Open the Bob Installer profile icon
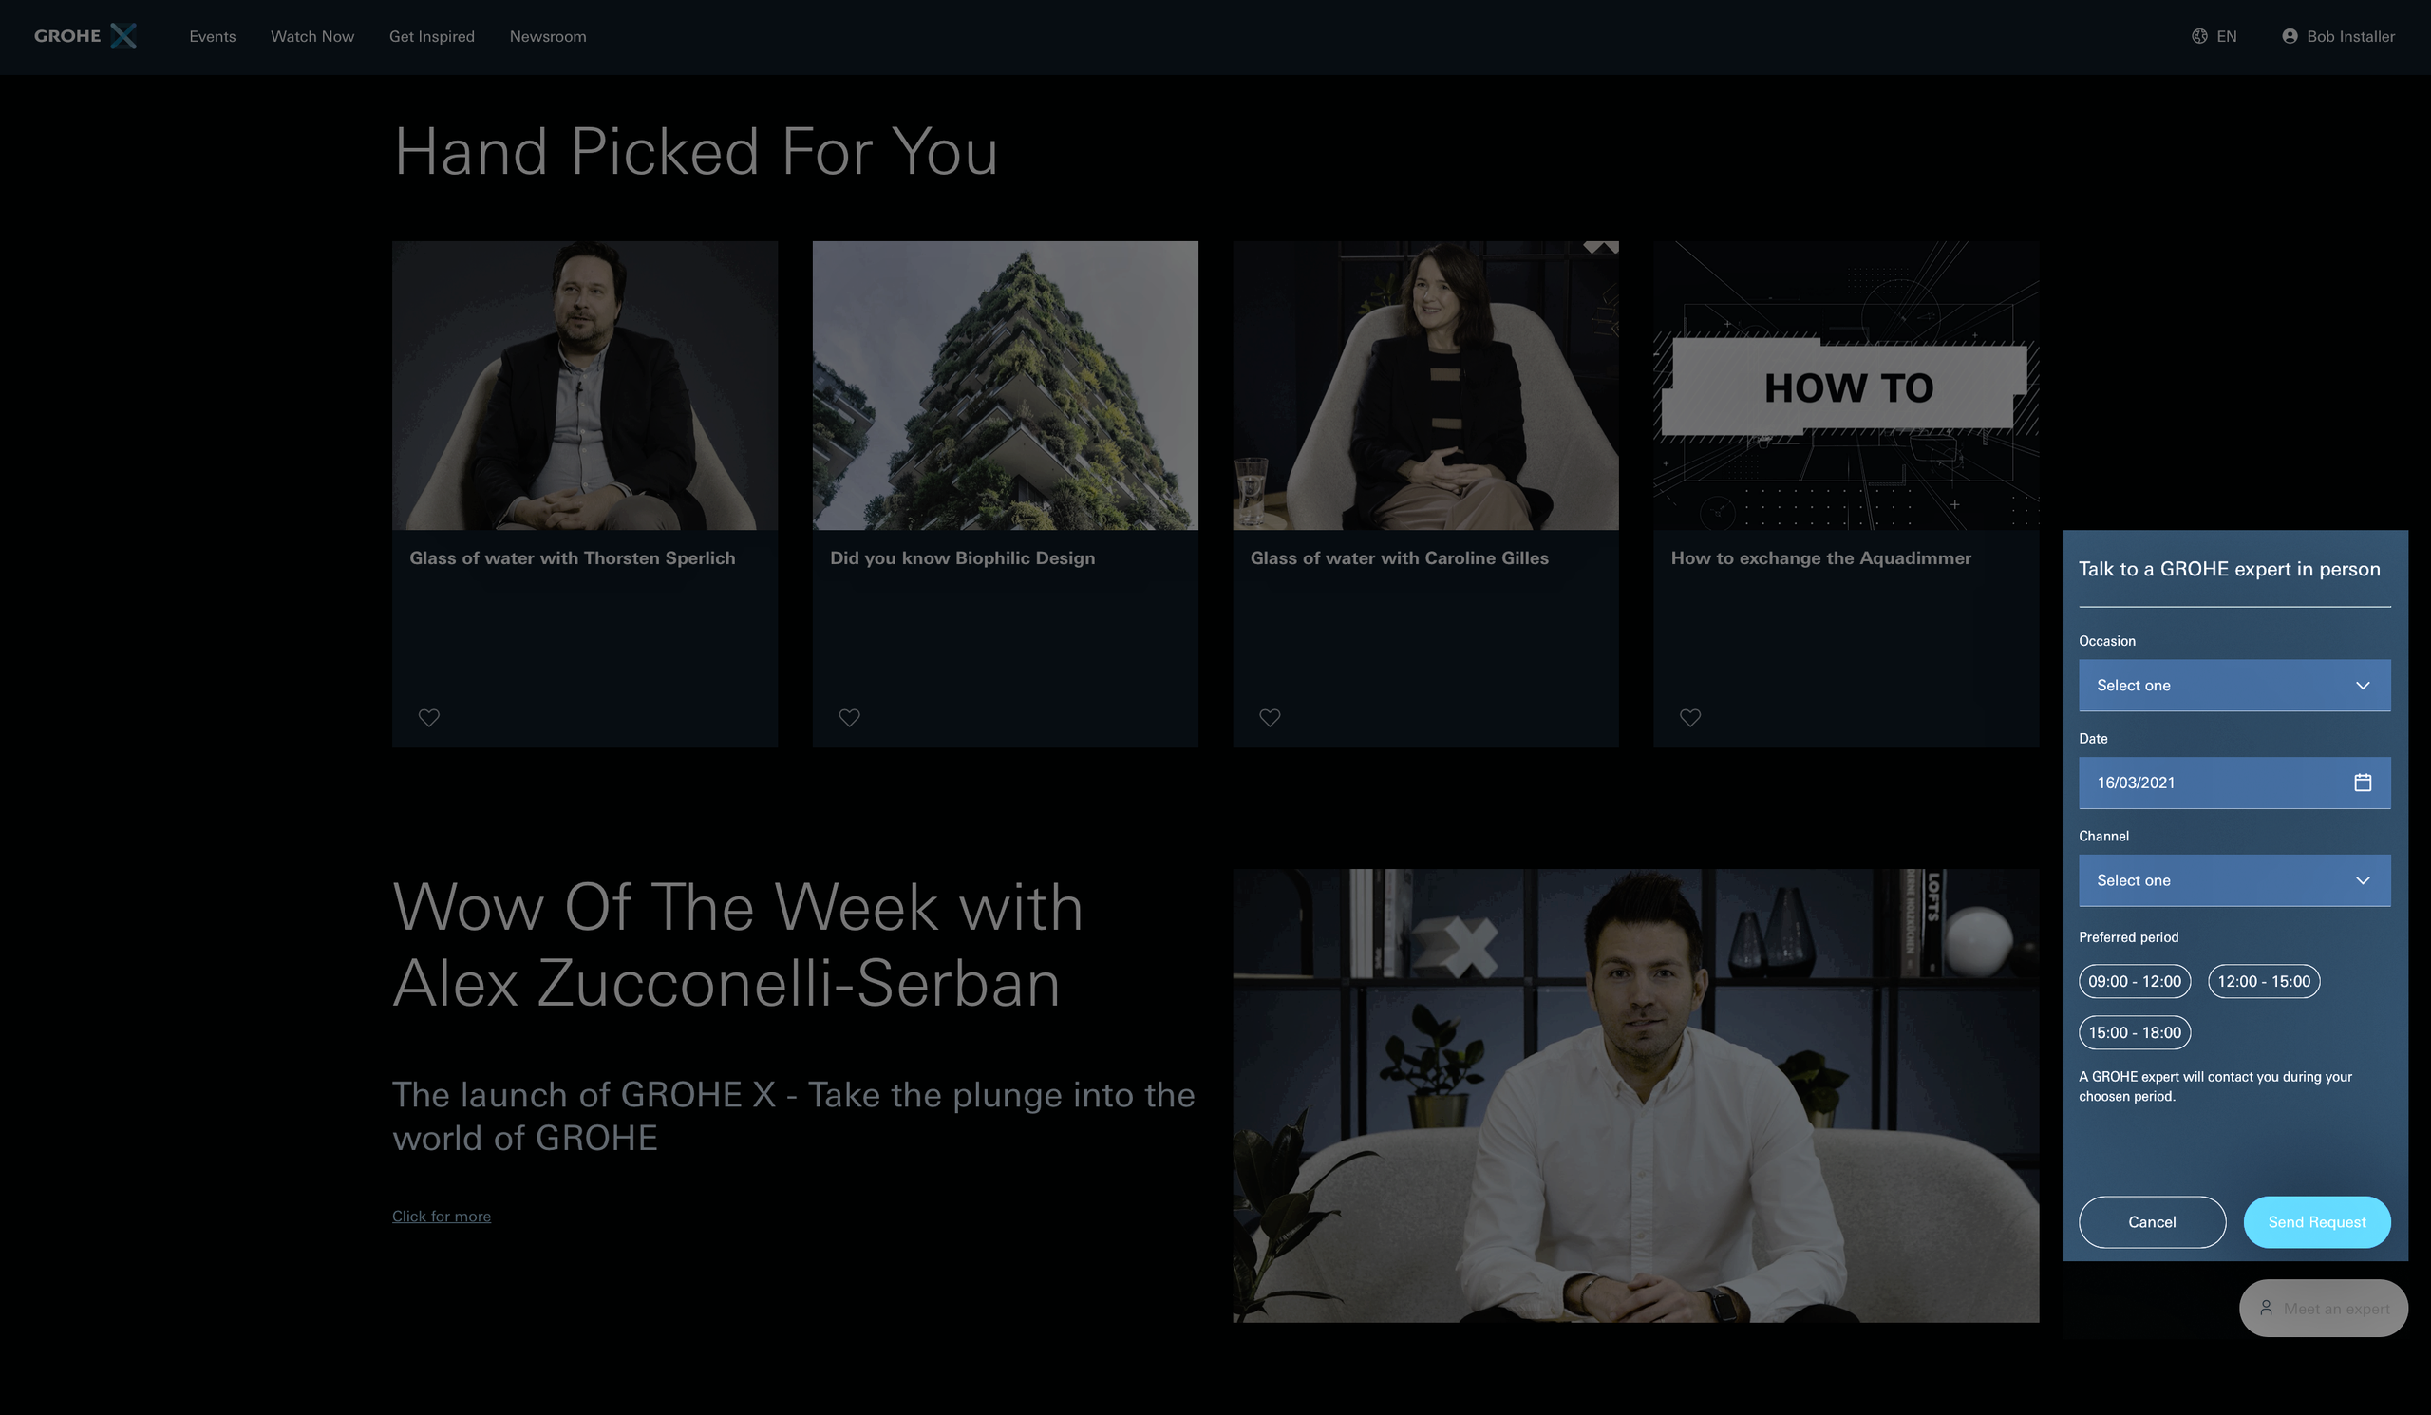Image resolution: width=2431 pixels, height=1415 pixels. point(2290,36)
